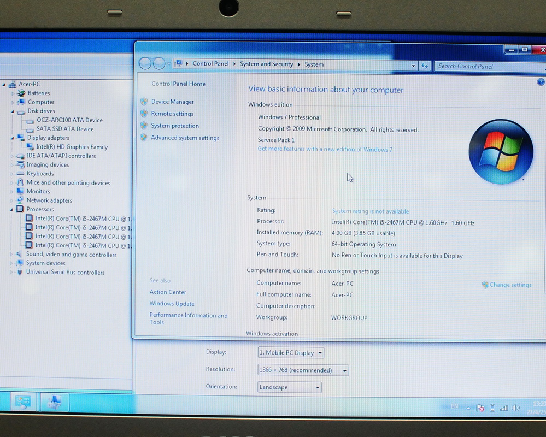Open Performance Information and Tools
The image size is (546, 437).
coord(189,318)
